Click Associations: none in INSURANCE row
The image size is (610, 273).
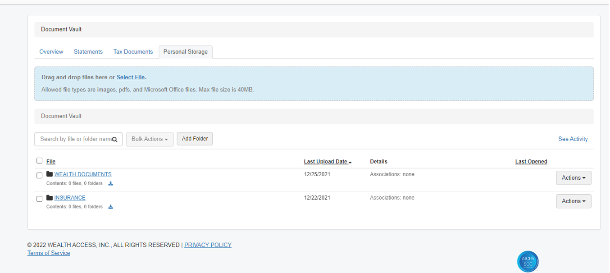(392, 198)
